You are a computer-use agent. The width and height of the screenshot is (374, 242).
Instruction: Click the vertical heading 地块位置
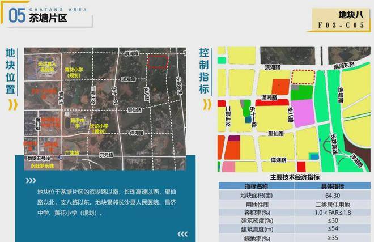pos(10,71)
